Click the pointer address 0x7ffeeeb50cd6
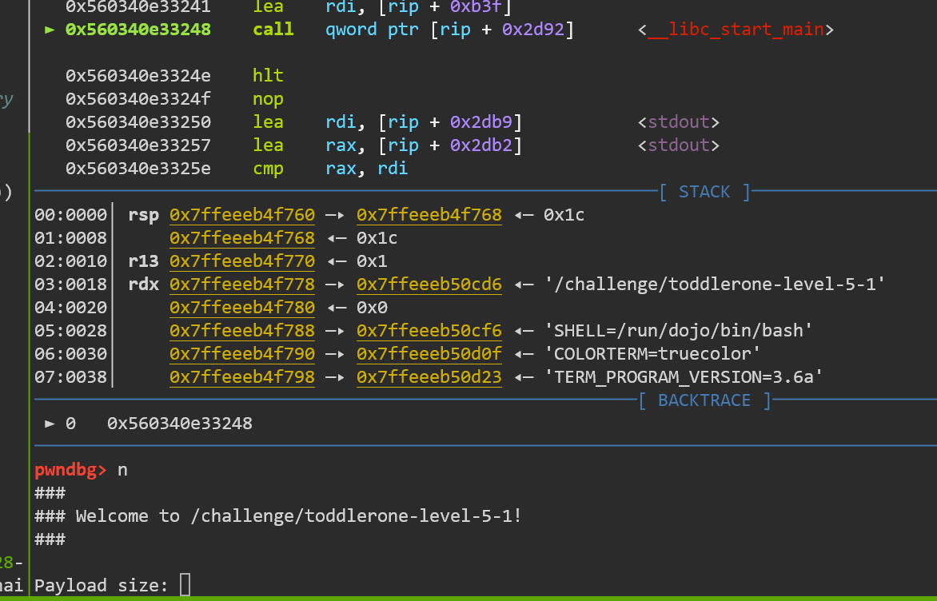 point(429,285)
